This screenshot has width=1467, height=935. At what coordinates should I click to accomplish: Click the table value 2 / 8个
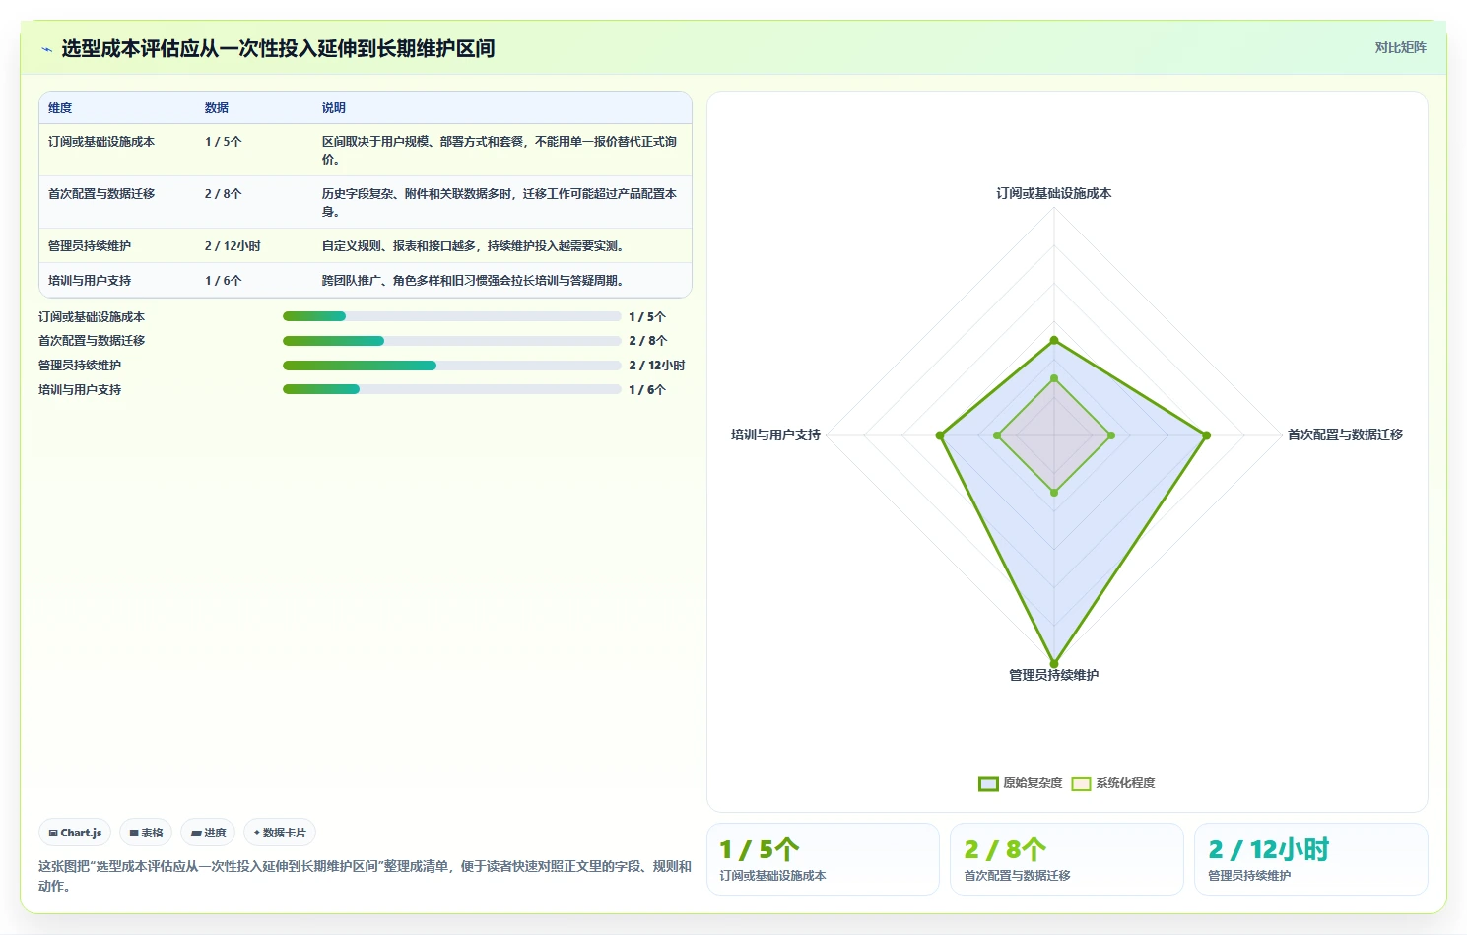[224, 194]
